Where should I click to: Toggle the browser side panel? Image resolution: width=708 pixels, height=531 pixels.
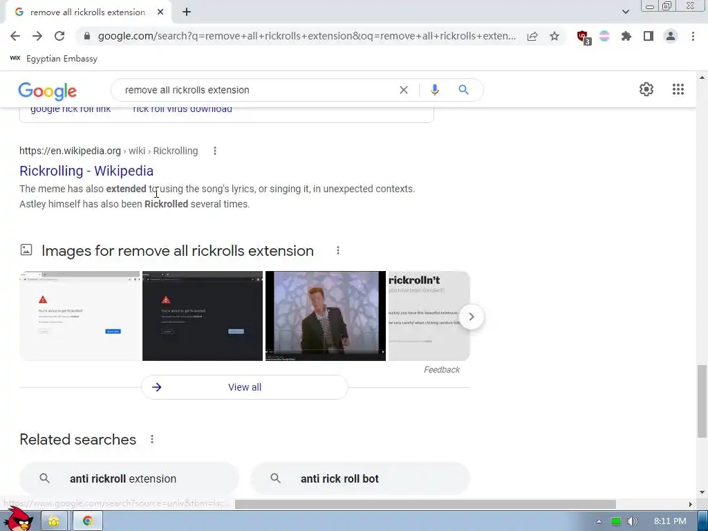[649, 36]
